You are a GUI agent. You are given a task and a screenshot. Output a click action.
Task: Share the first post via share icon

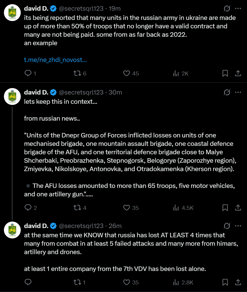pos(238,73)
